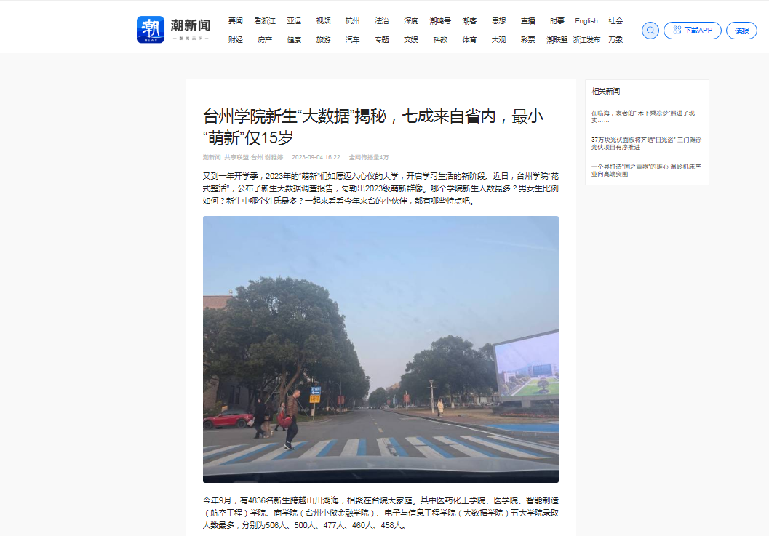Open the 要闻 navigation item
The height and width of the screenshot is (536, 769).
click(235, 21)
